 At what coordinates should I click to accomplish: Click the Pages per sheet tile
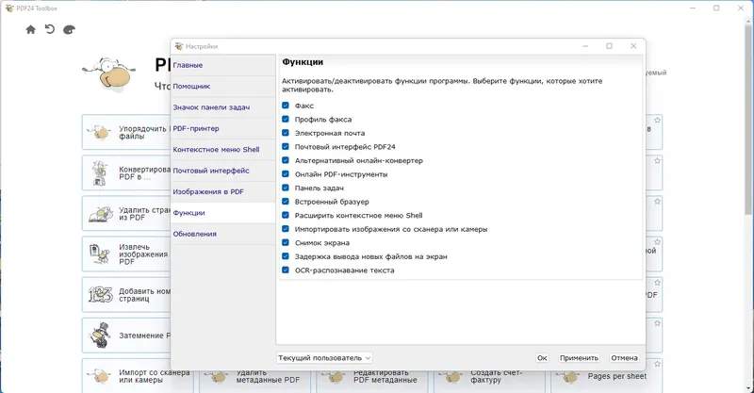607,376
